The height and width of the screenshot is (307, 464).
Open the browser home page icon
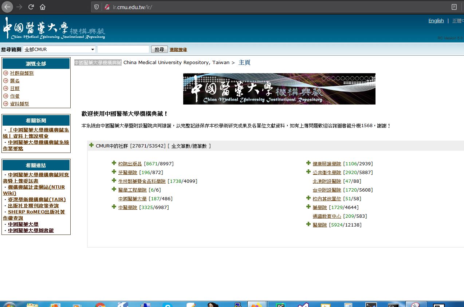[x=43, y=7]
